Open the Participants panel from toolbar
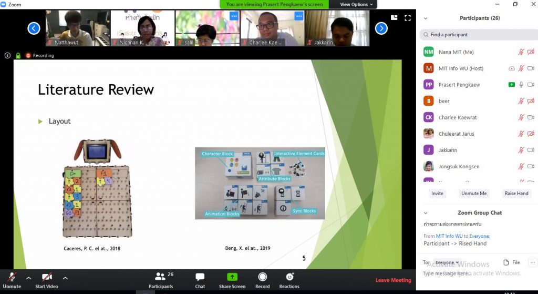The image size is (538, 294). click(x=161, y=280)
